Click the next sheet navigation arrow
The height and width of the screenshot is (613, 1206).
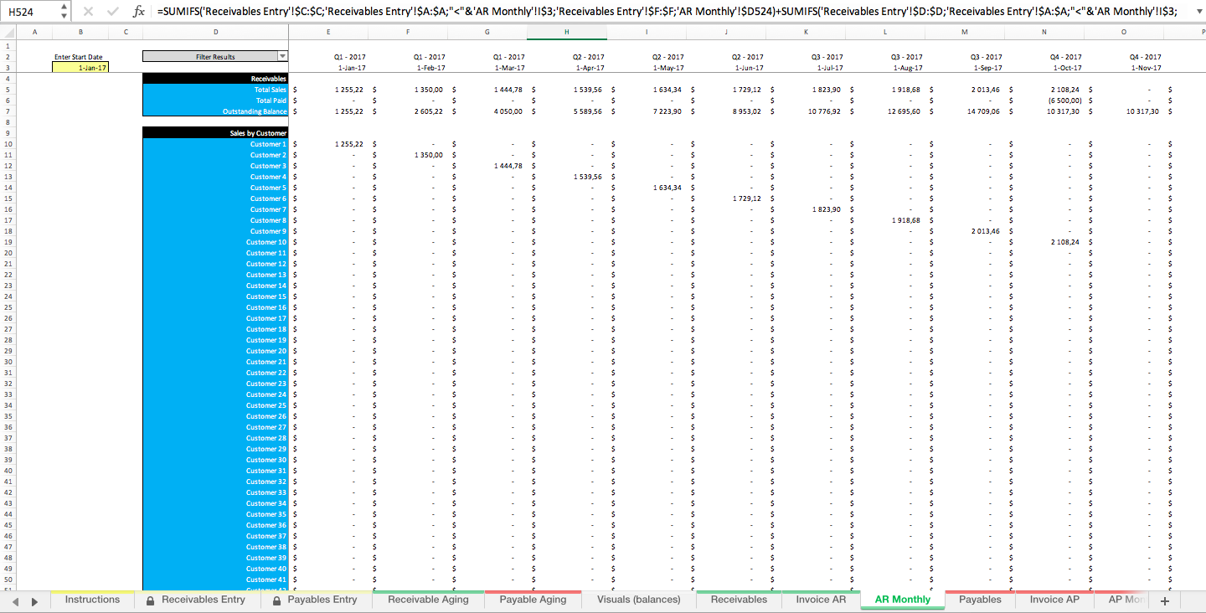pyautogui.click(x=34, y=601)
